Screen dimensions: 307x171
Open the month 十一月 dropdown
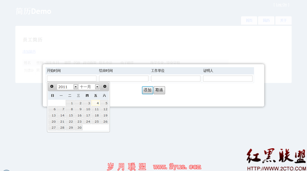click(x=89, y=87)
